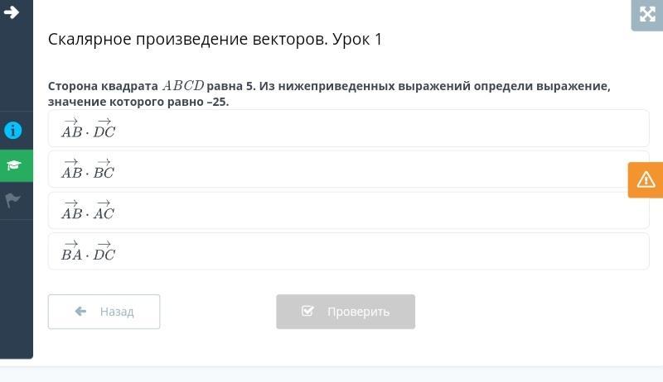Image resolution: width=663 pixels, height=382 pixels.
Task: Choose answer option AB · AC
Action: 348,210
